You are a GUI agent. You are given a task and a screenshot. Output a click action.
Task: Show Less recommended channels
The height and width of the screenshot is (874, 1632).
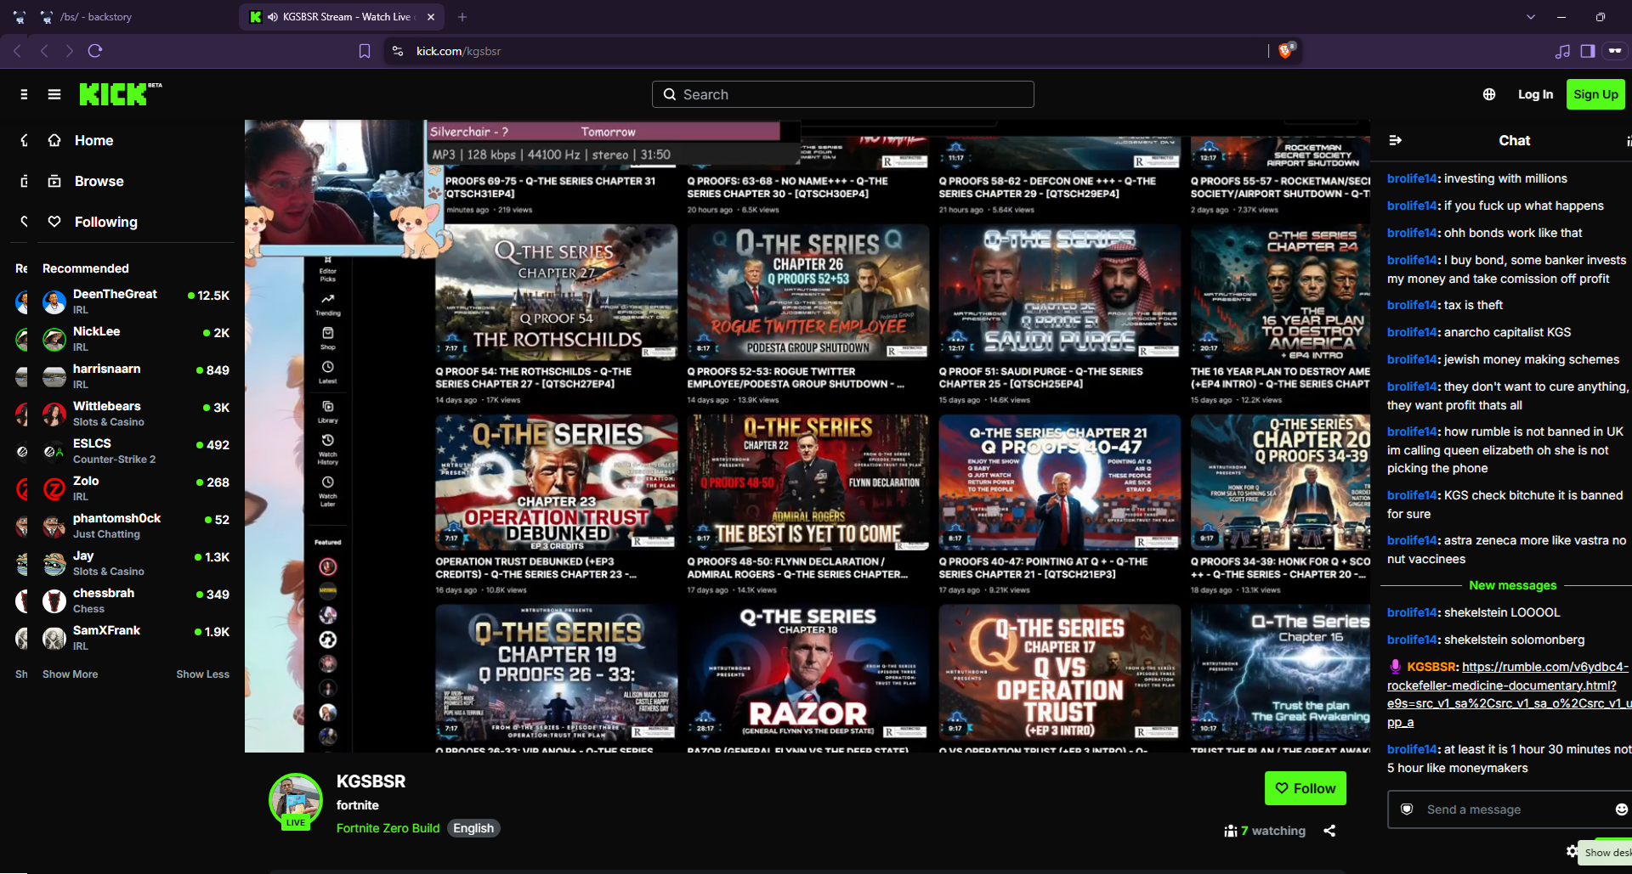click(x=202, y=674)
